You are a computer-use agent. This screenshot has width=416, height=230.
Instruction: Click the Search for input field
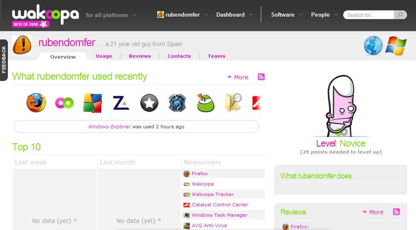[x=369, y=15]
